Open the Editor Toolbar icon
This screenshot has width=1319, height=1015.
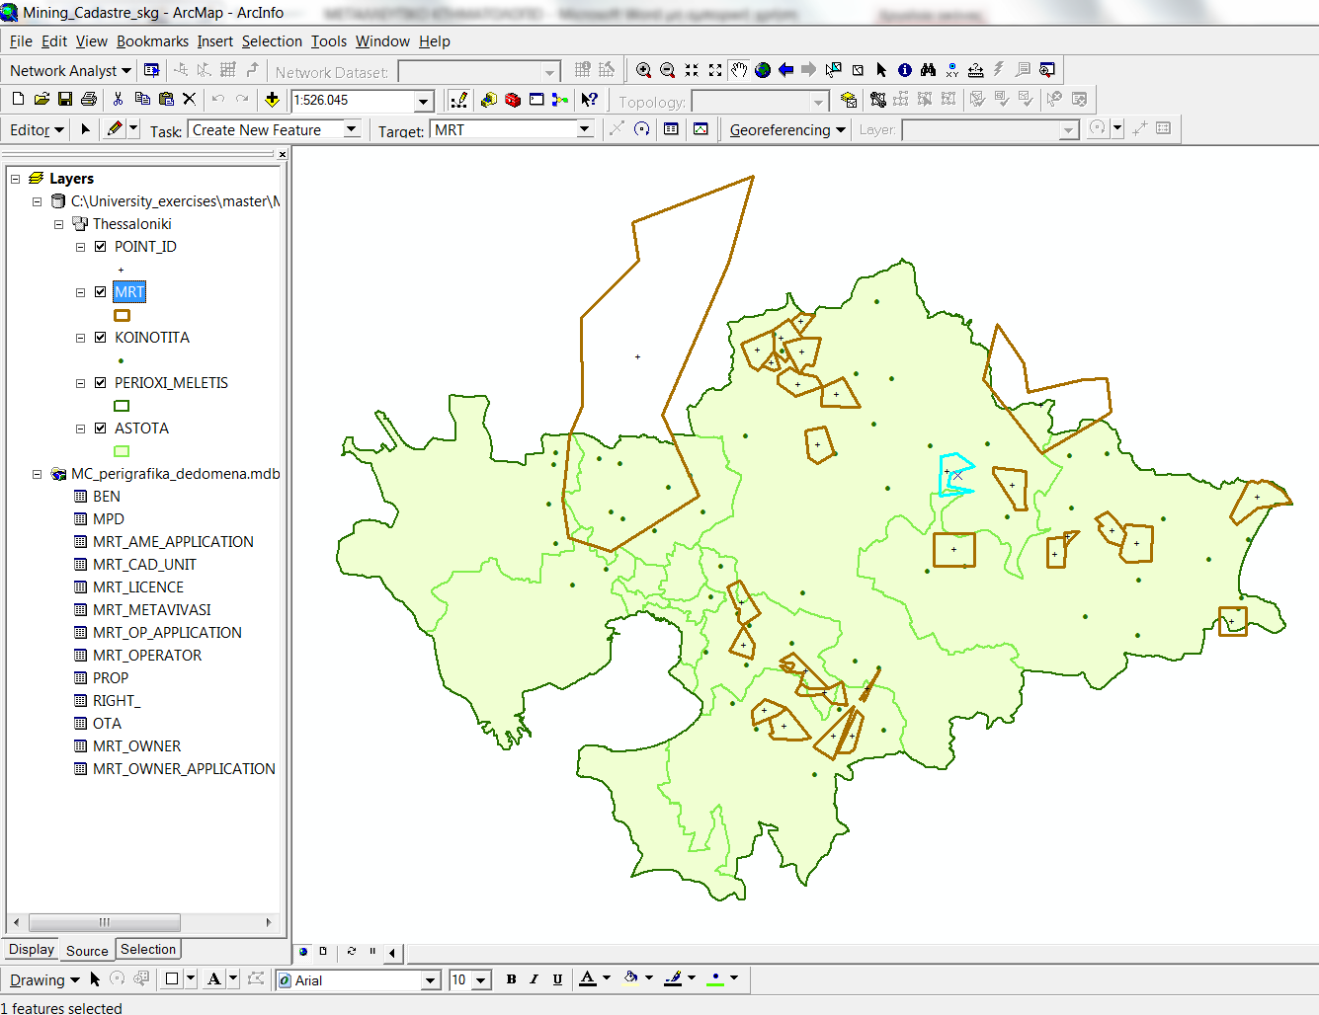point(458,100)
